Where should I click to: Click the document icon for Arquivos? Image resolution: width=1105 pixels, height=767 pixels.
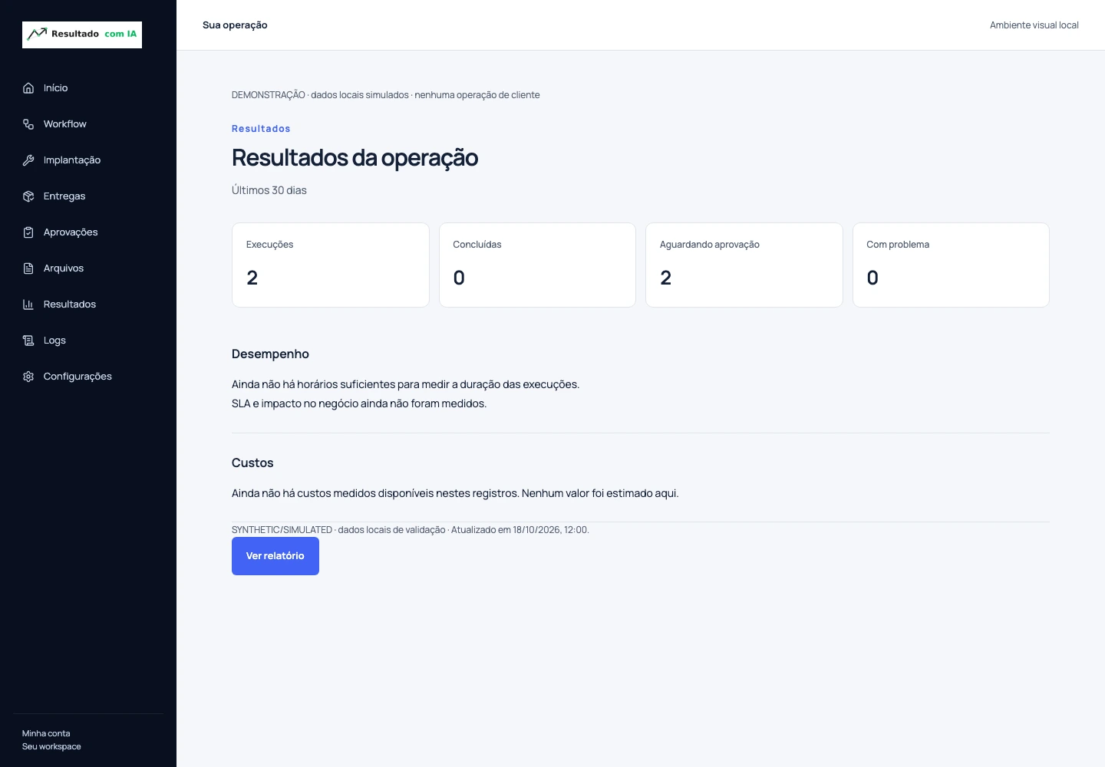[28, 268]
